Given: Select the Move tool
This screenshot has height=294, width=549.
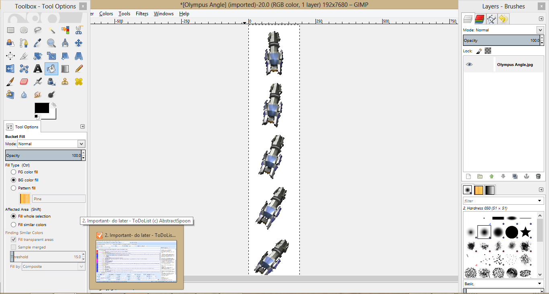Looking at the screenshot, I should point(79,43).
